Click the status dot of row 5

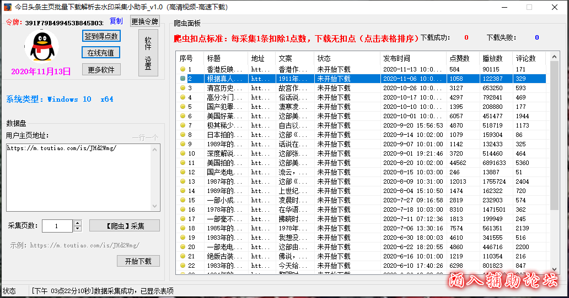click(182, 107)
